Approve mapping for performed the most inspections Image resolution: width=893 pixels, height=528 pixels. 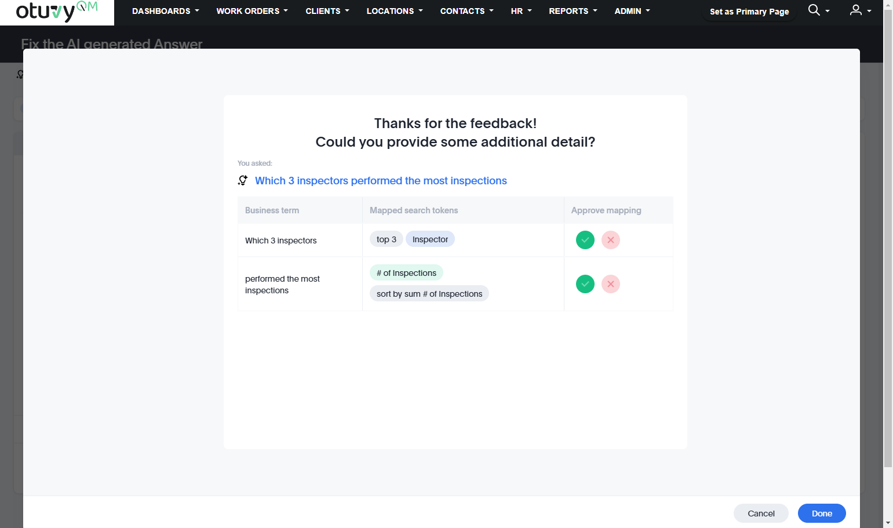click(585, 284)
